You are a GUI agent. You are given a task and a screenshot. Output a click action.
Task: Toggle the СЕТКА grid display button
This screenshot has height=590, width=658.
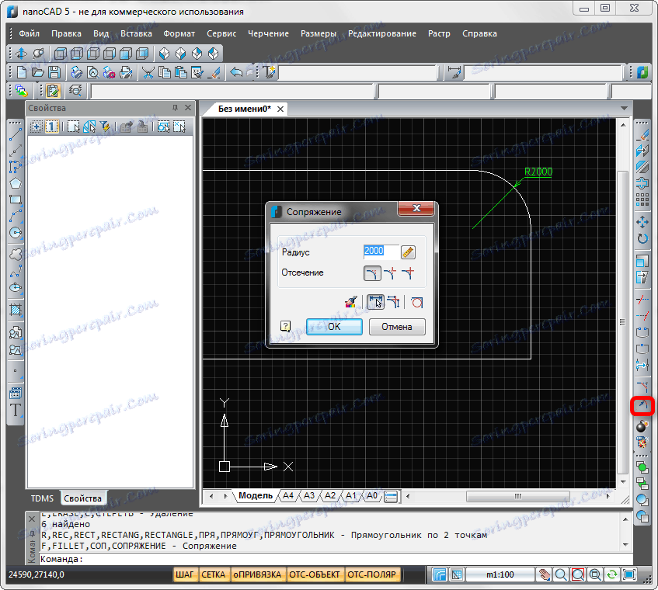tap(213, 575)
